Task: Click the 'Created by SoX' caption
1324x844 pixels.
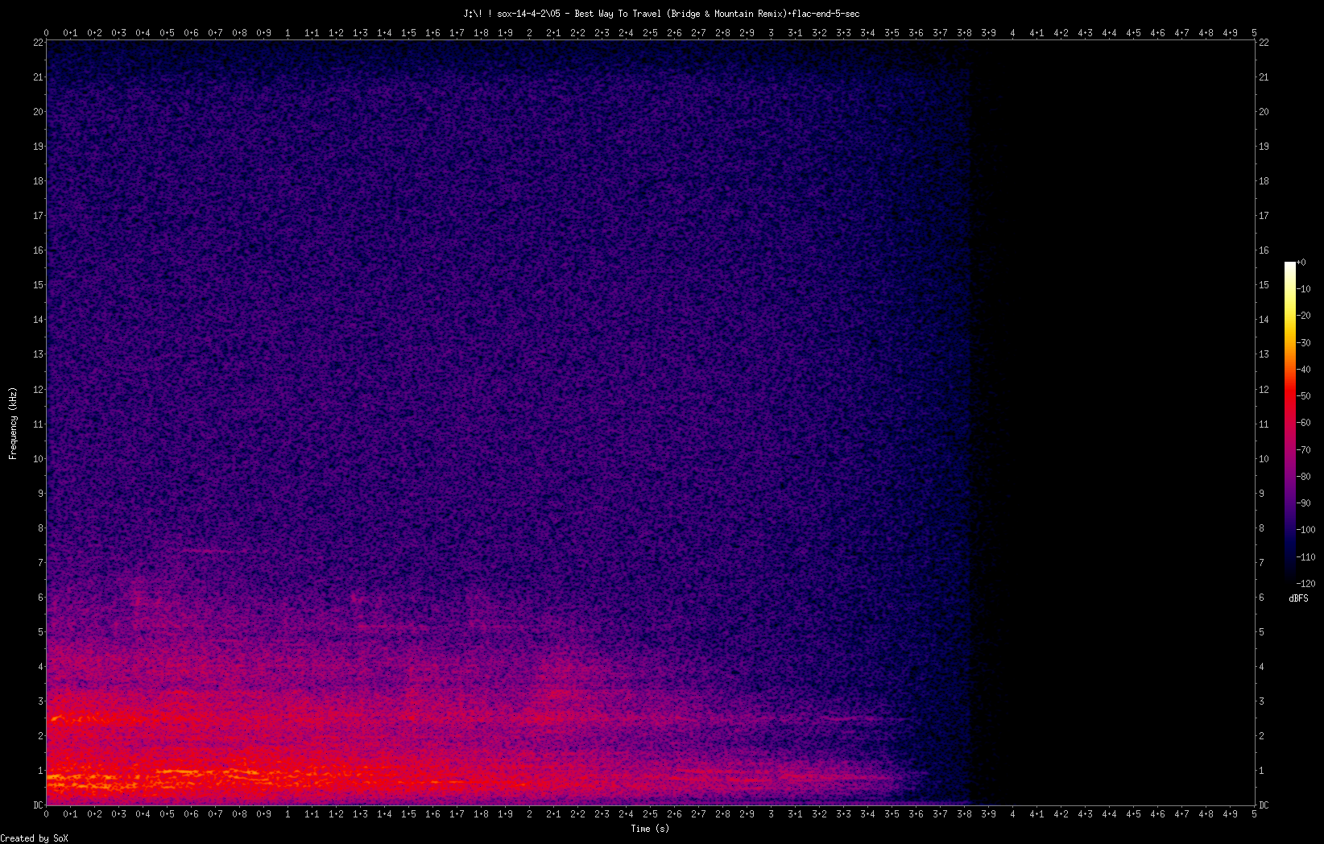Action: point(35,838)
